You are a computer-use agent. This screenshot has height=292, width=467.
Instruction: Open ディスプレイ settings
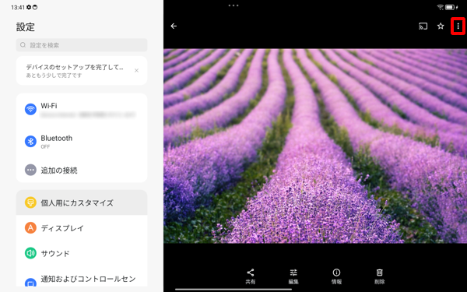(82, 228)
